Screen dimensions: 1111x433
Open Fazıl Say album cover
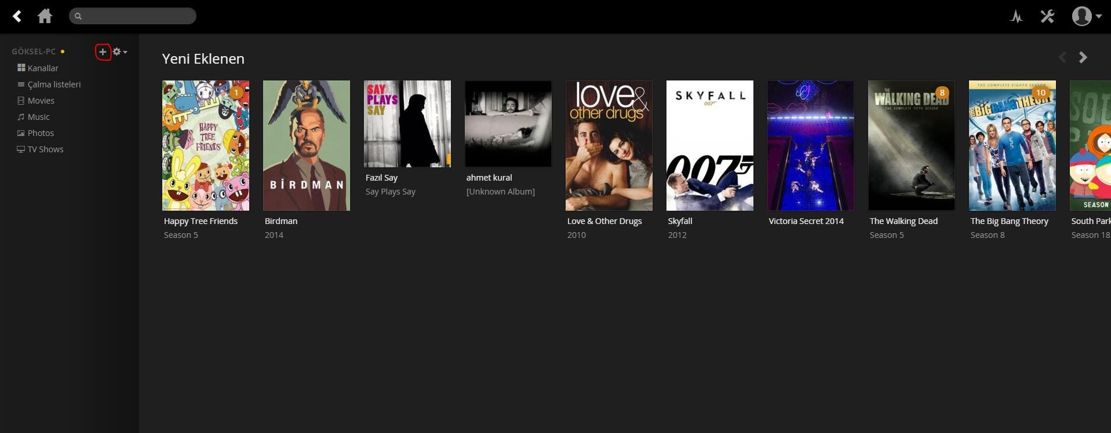[407, 124]
